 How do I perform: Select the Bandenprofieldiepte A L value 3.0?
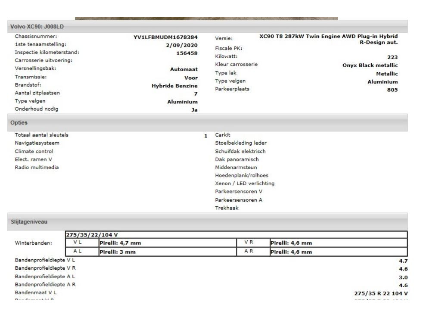click(403, 277)
